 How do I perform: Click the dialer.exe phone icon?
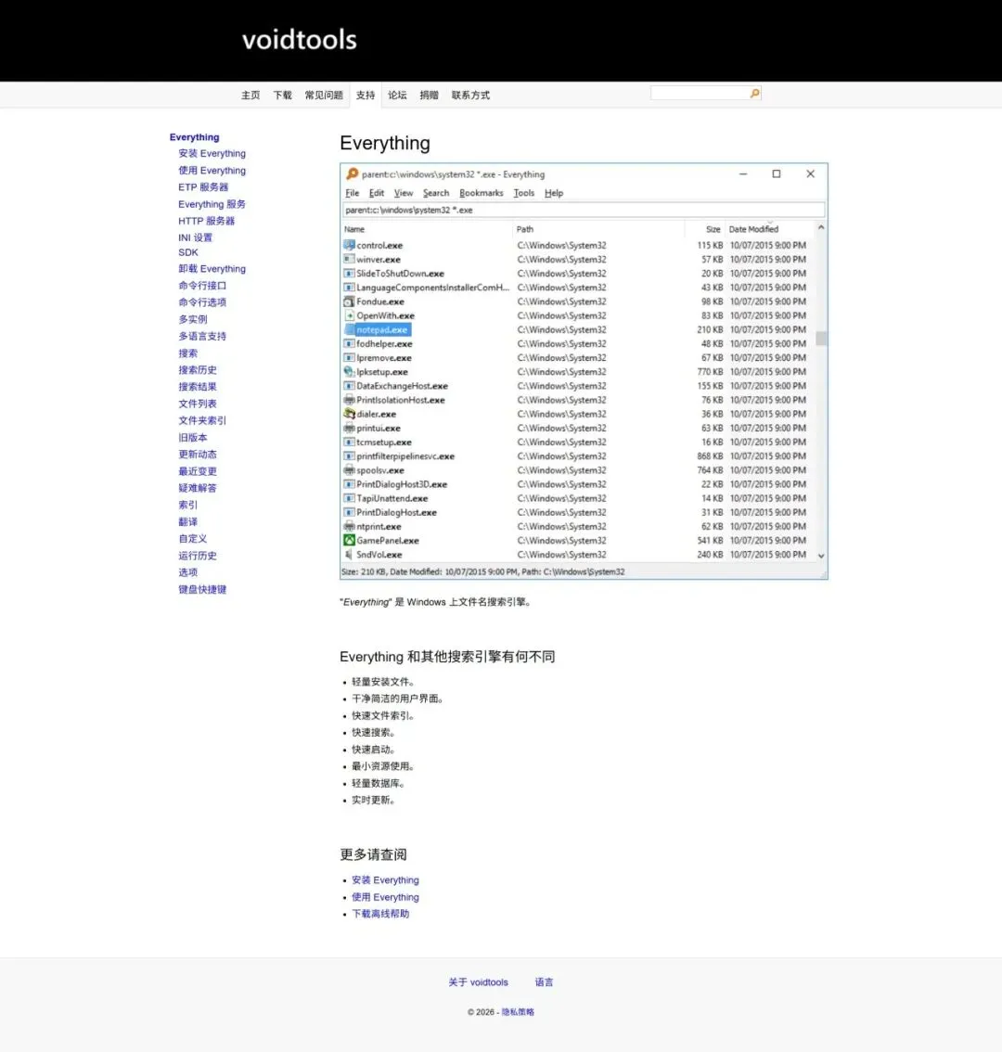[349, 414]
